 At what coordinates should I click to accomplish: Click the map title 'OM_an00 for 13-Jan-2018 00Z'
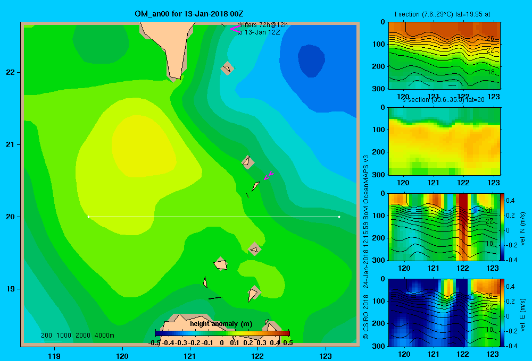click(189, 14)
